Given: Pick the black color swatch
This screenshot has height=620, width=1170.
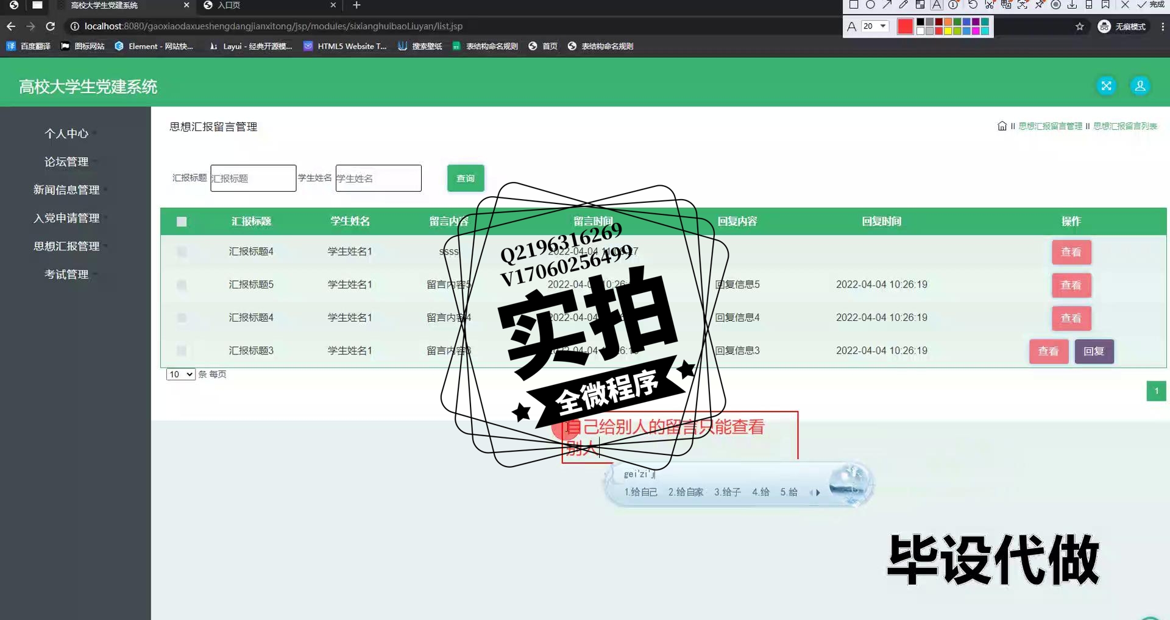Looking at the screenshot, I should coord(921,22).
